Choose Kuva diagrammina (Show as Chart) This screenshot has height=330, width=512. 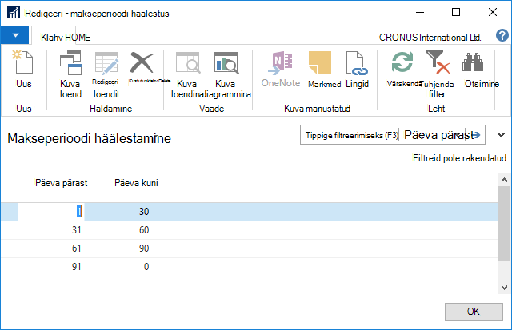pyautogui.click(x=226, y=74)
